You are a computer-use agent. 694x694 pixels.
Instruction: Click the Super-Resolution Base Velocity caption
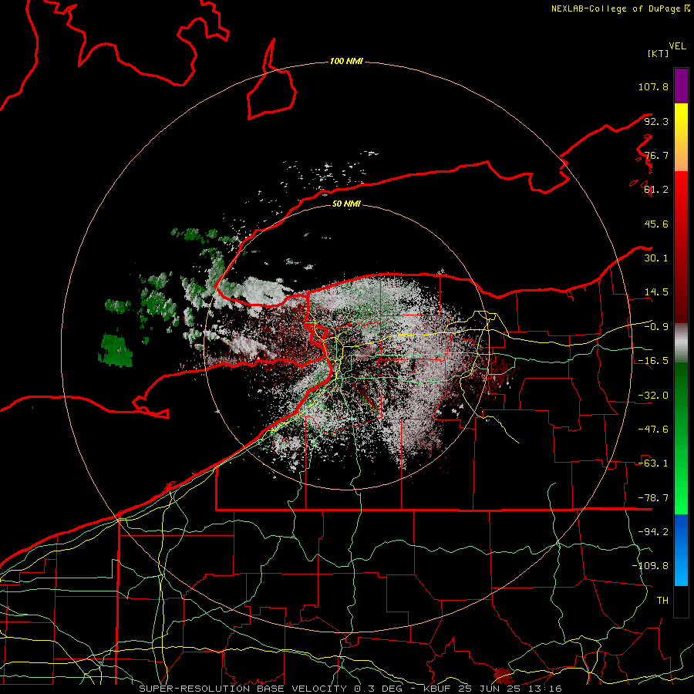351,689
